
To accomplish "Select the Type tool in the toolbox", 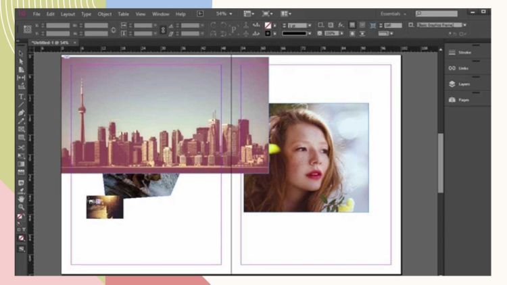I will coord(21,96).
